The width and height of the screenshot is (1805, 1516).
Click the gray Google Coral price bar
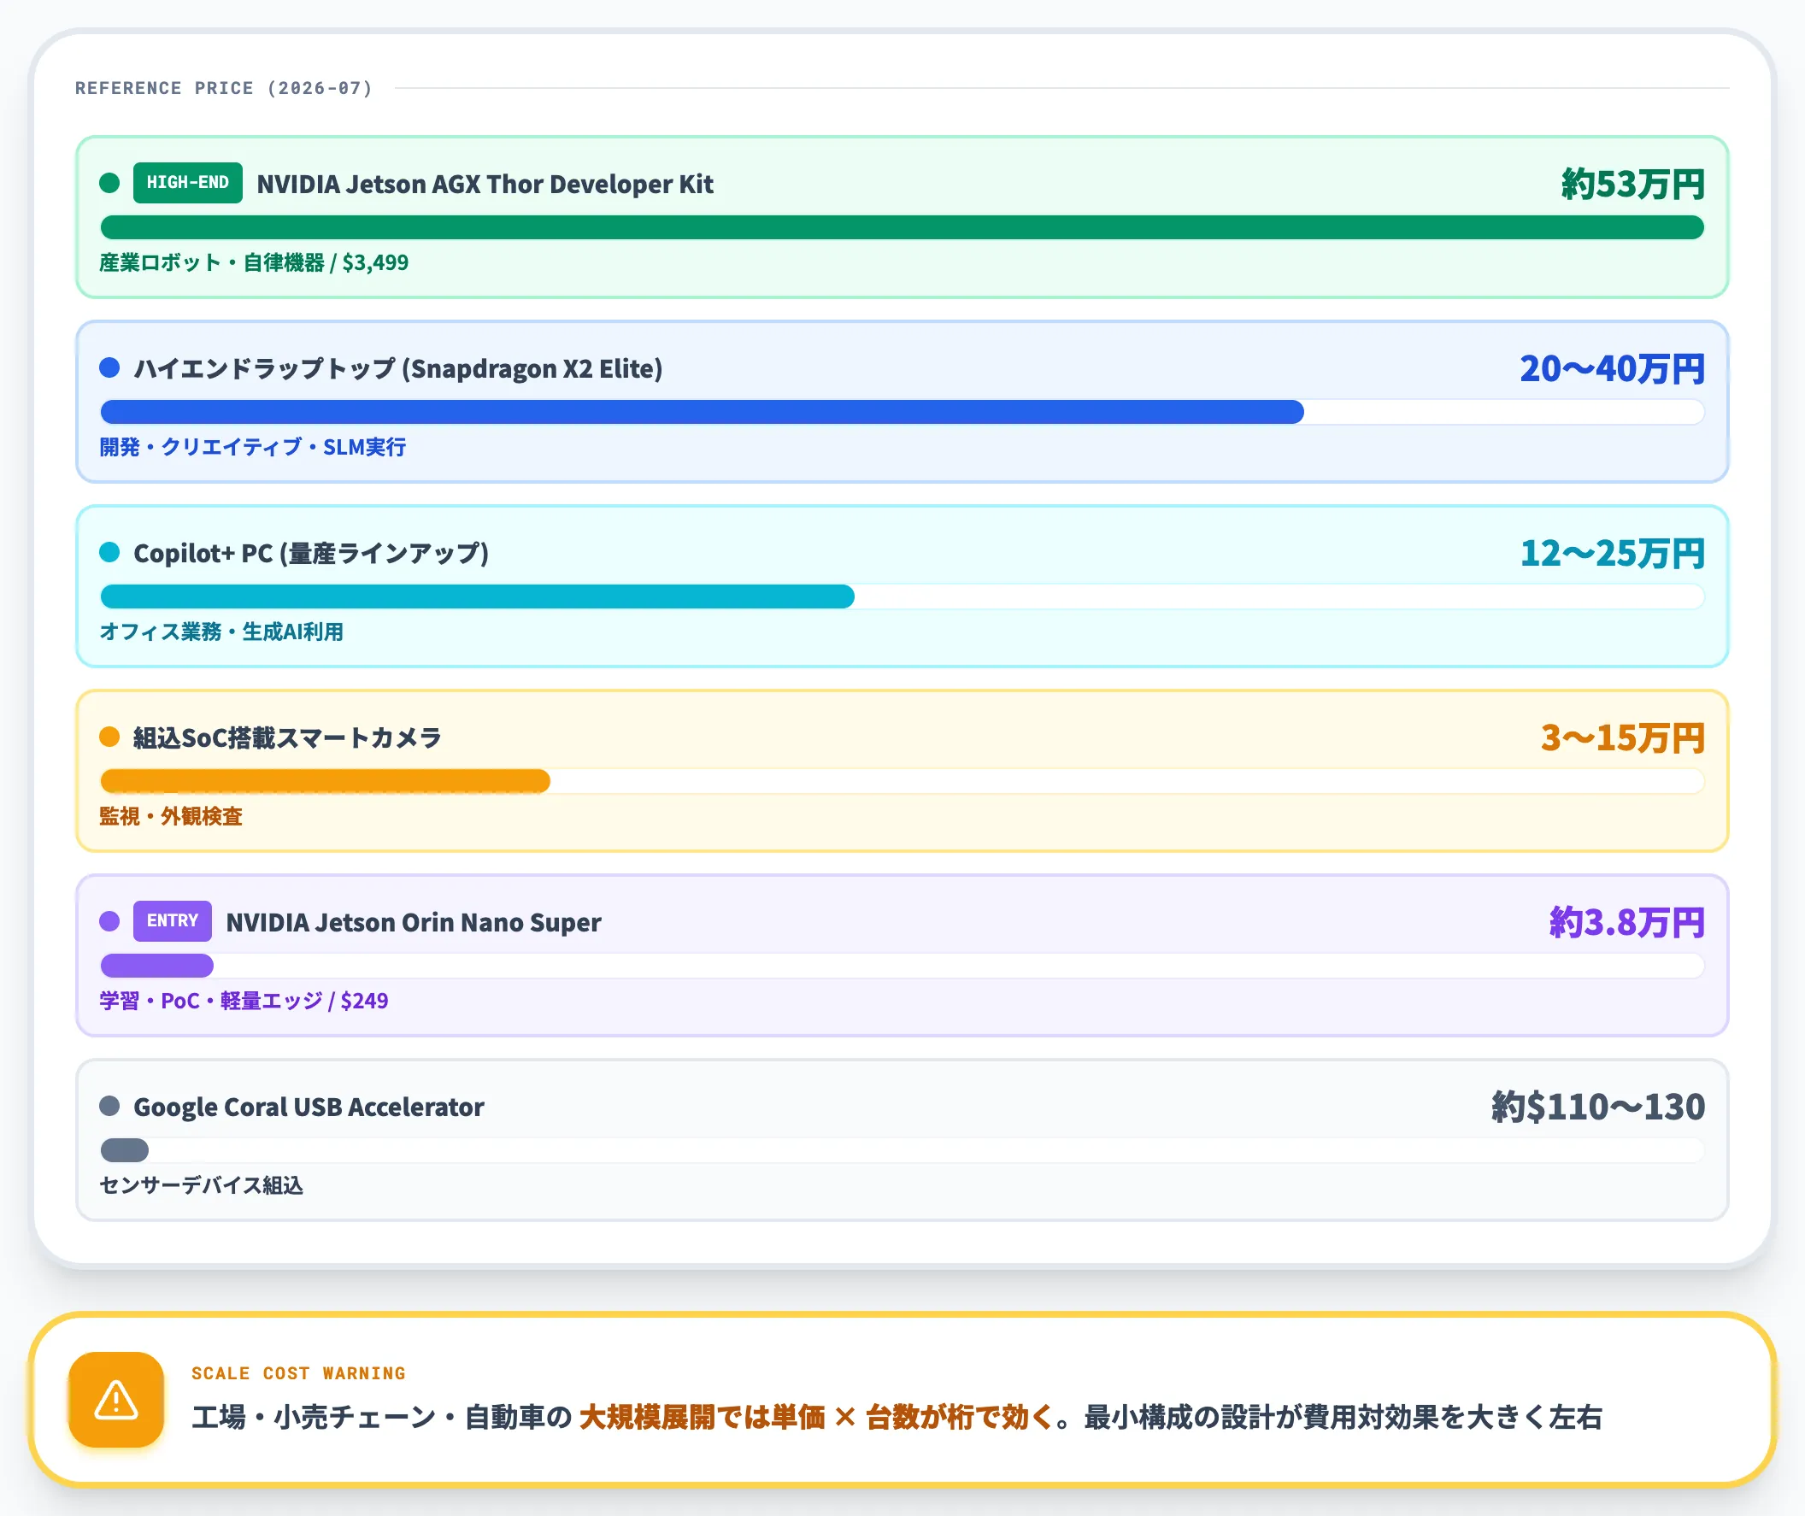(125, 1150)
